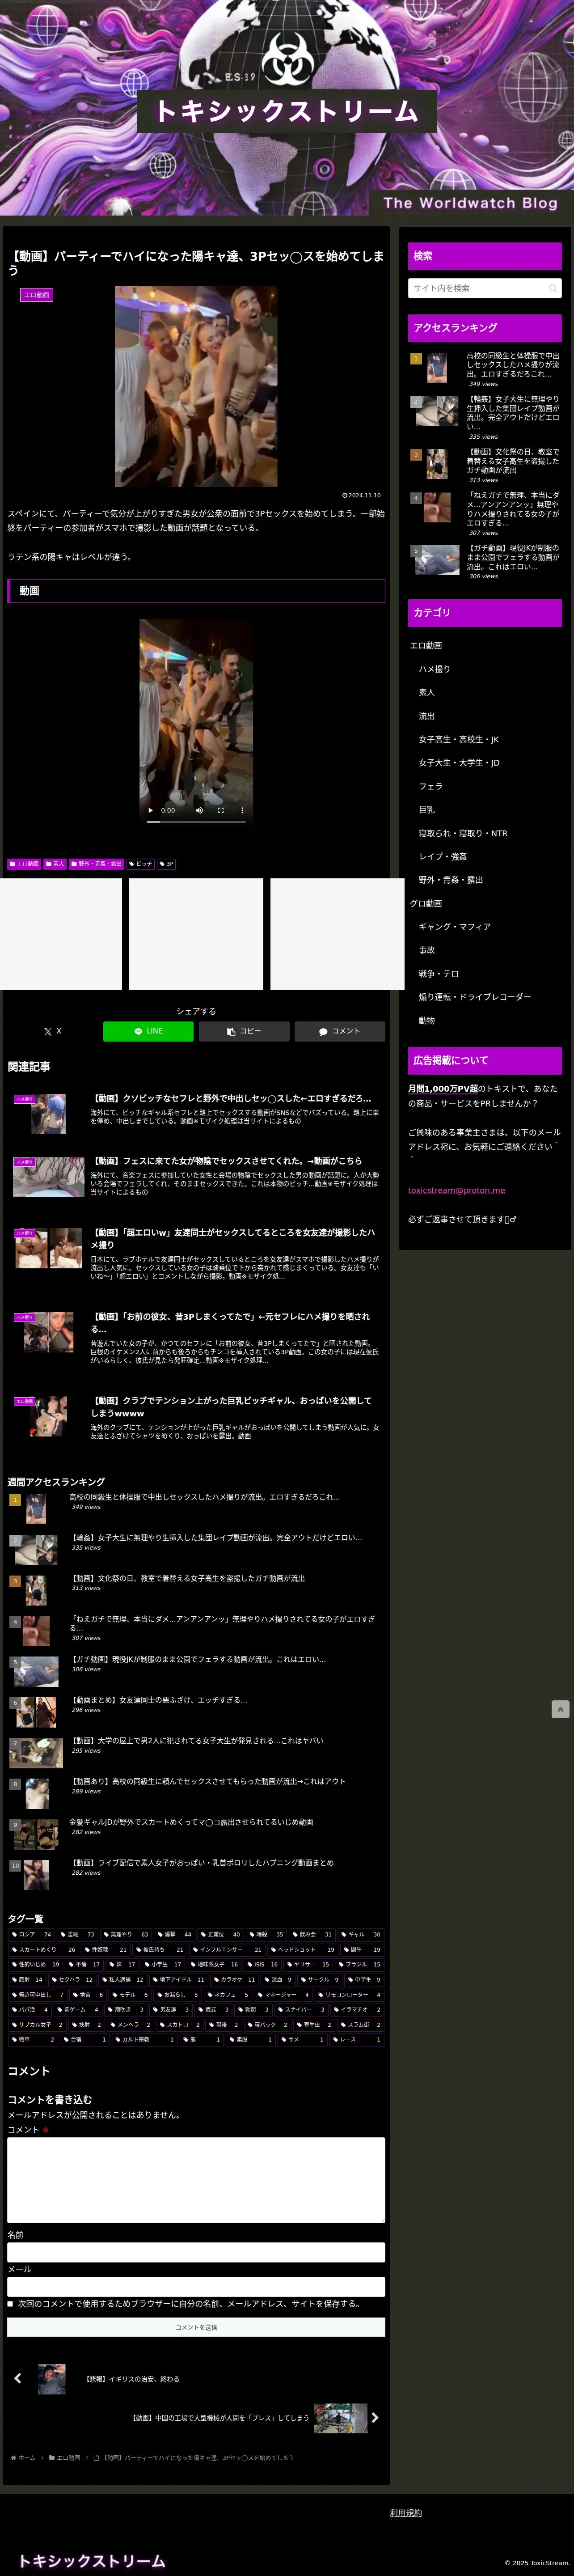Select the ヘッドショット tag

302,1949
